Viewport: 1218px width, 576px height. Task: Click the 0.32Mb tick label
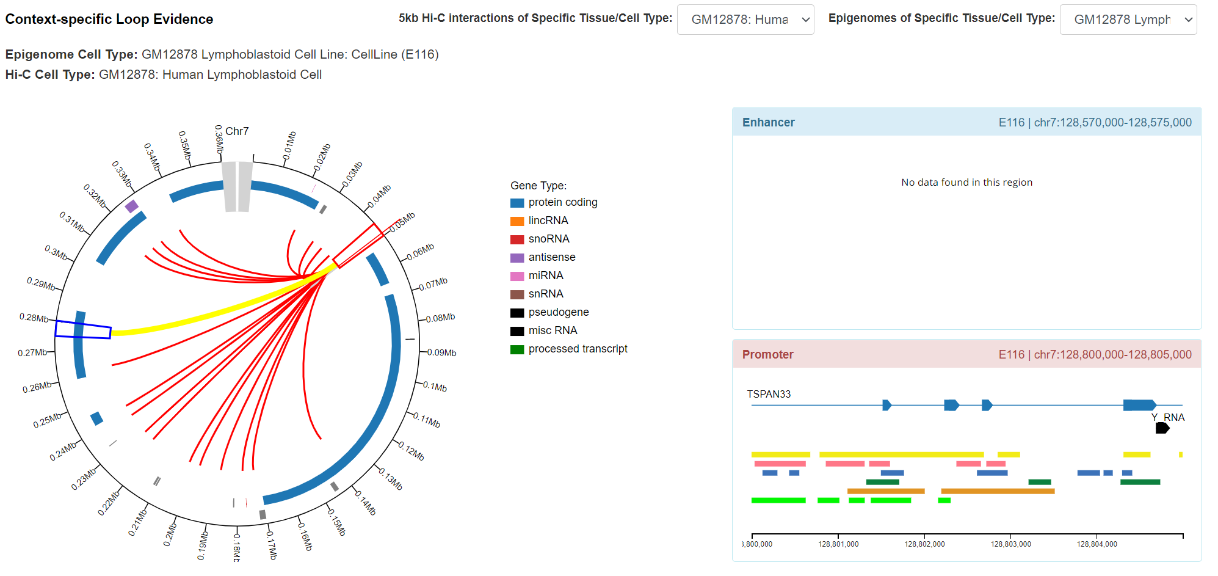pos(95,195)
